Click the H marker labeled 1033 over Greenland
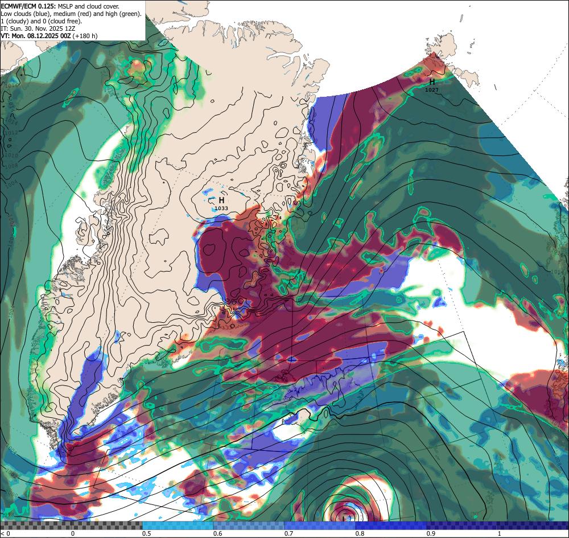 click(x=221, y=200)
